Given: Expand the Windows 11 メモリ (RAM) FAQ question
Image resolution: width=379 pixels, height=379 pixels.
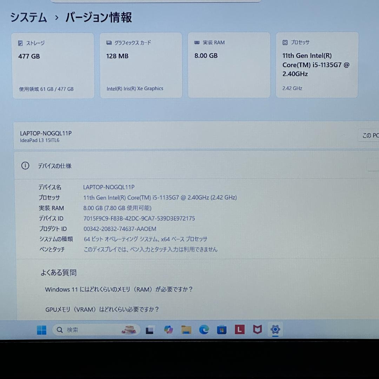Looking at the screenshot, I should click(119, 289).
